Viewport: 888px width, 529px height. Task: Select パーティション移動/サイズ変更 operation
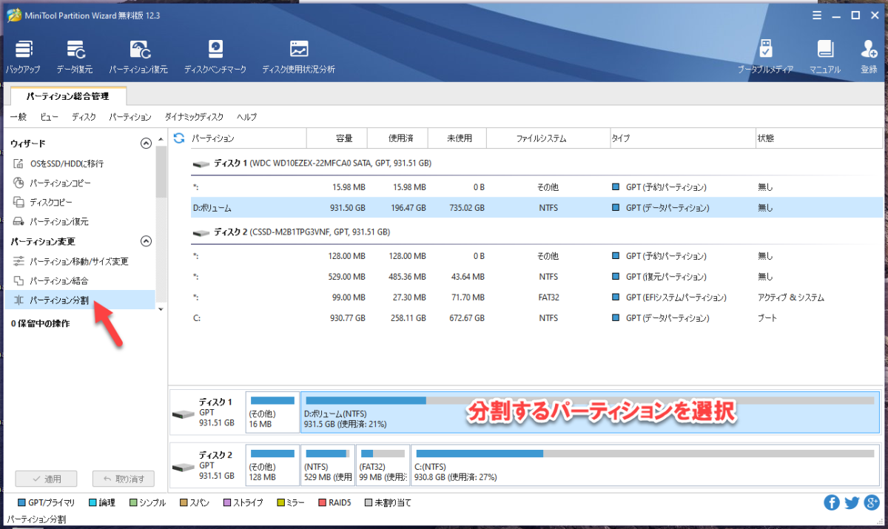click(x=71, y=261)
